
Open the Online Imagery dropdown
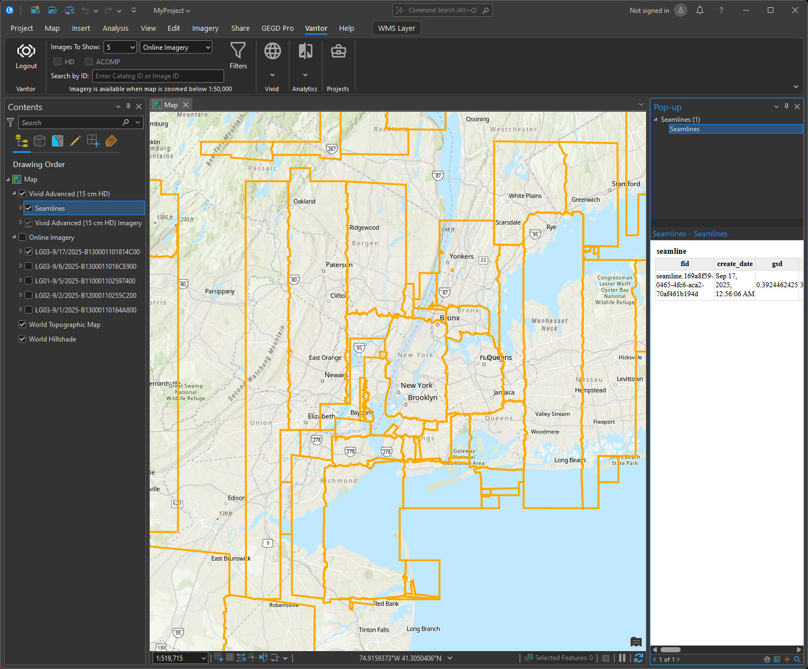point(176,48)
